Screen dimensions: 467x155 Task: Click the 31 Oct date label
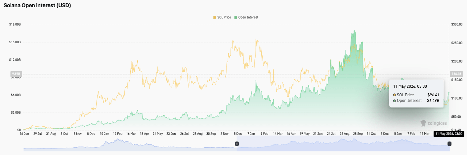[371, 134]
